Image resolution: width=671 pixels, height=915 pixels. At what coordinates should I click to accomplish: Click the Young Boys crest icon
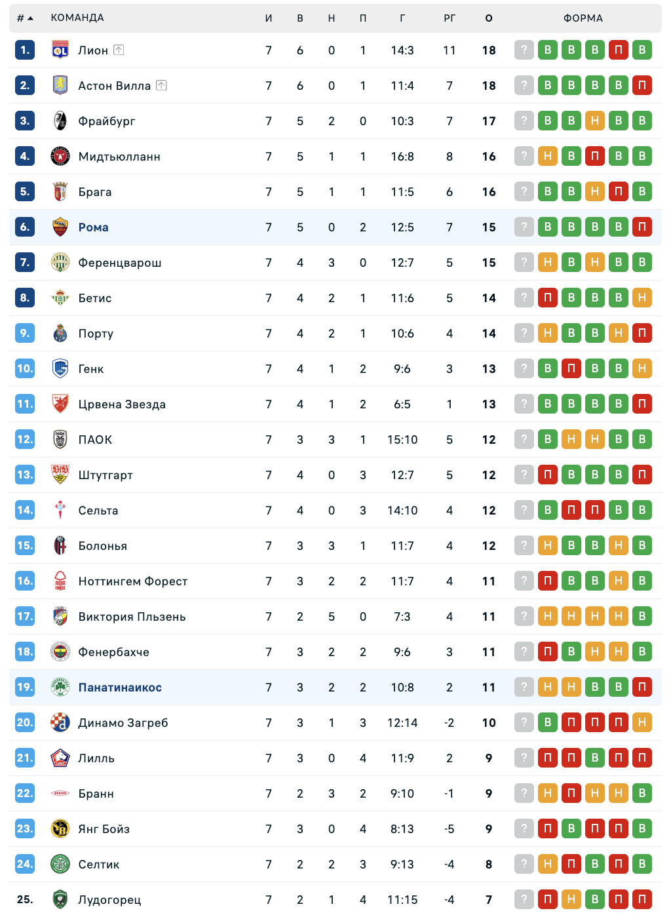pyautogui.click(x=60, y=829)
